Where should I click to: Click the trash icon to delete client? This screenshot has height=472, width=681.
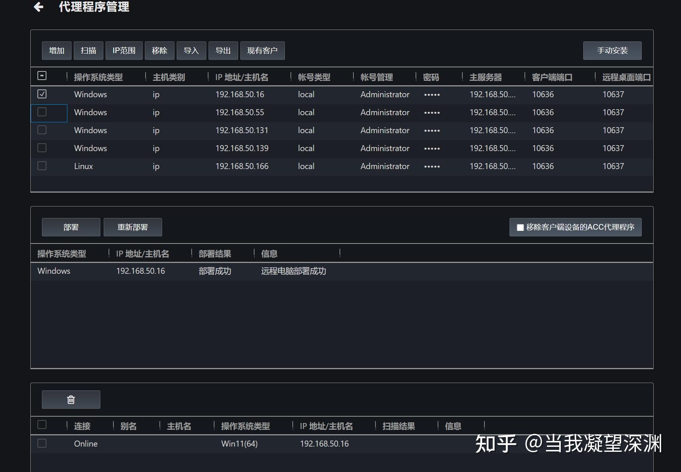[x=70, y=399]
